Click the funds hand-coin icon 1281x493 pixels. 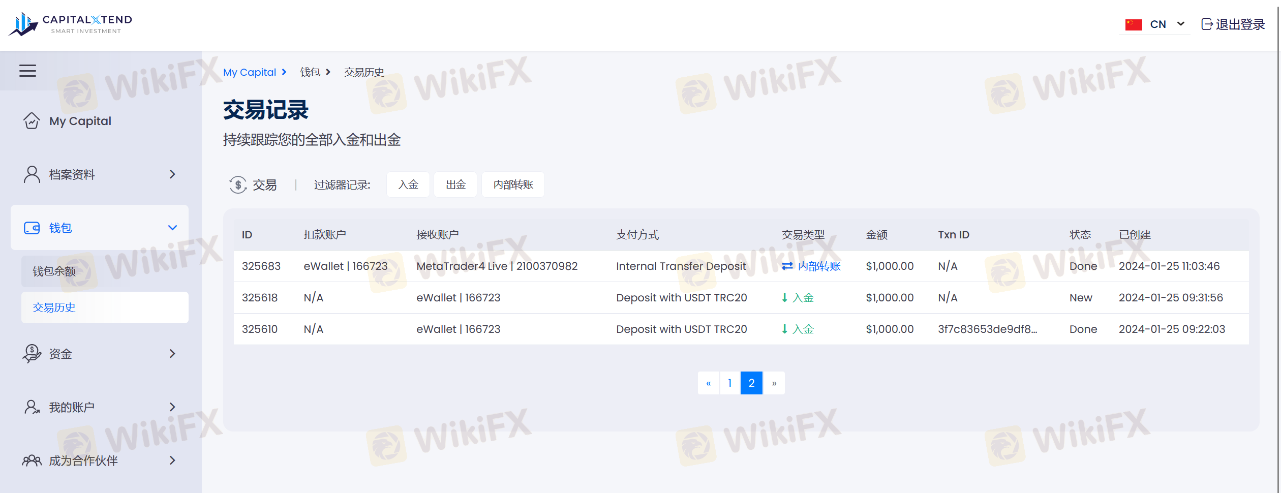32,353
